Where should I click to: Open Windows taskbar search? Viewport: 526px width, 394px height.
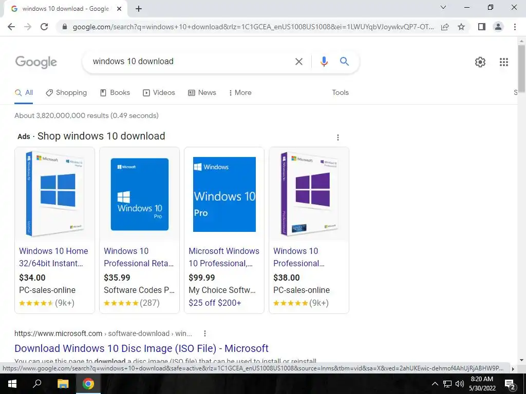pyautogui.click(x=37, y=384)
